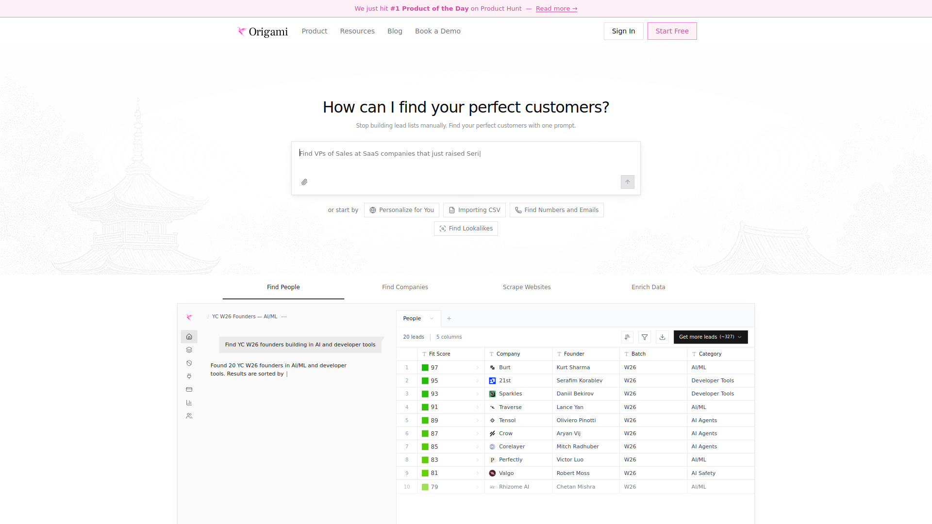Select the Enrich Data tab

click(x=648, y=287)
